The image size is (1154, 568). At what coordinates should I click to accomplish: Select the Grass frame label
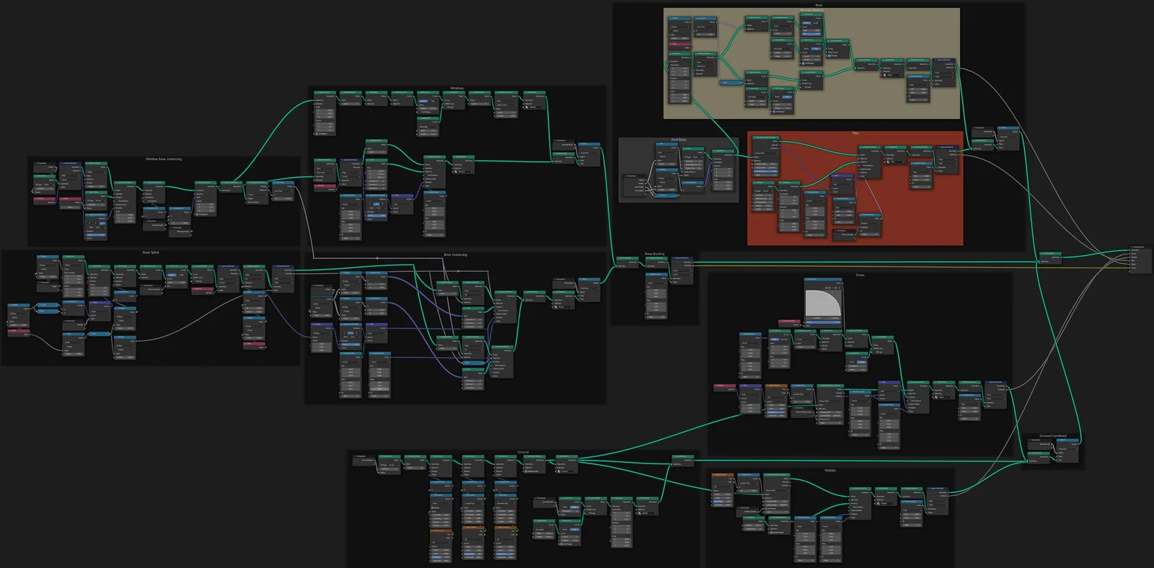tap(860, 275)
